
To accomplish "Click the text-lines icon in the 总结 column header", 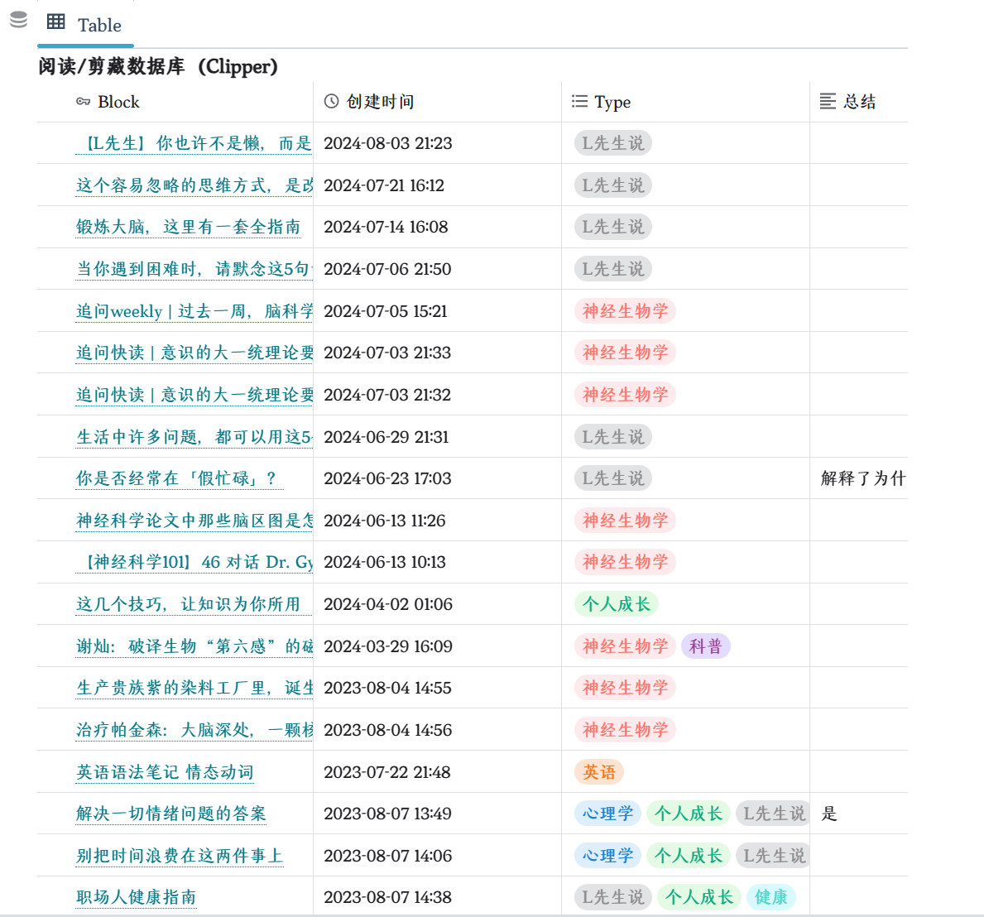I will coord(827,101).
